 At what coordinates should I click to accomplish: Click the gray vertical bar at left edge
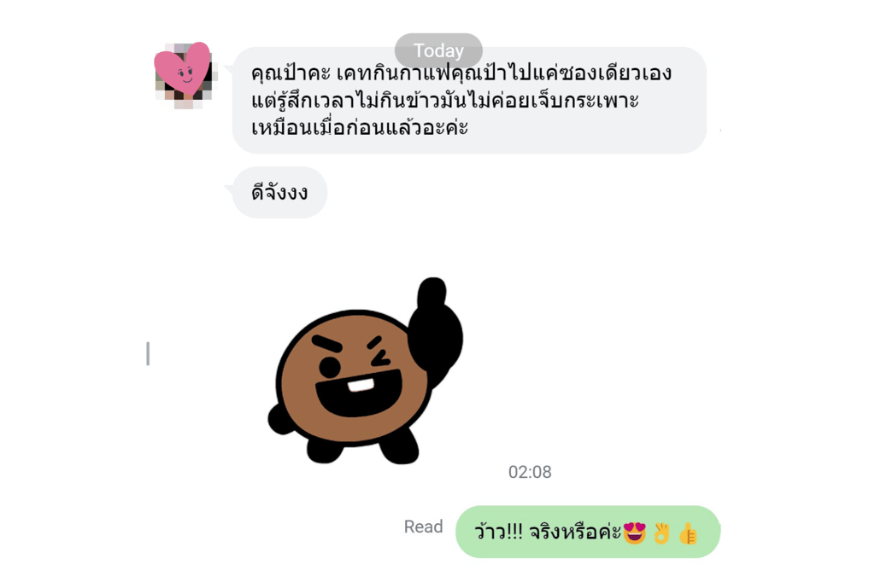pos(148,354)
